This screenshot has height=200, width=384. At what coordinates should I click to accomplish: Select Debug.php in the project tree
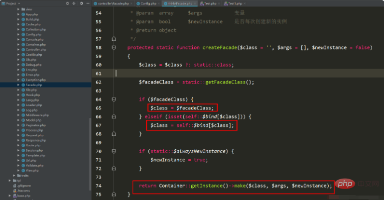coord(33,65)
